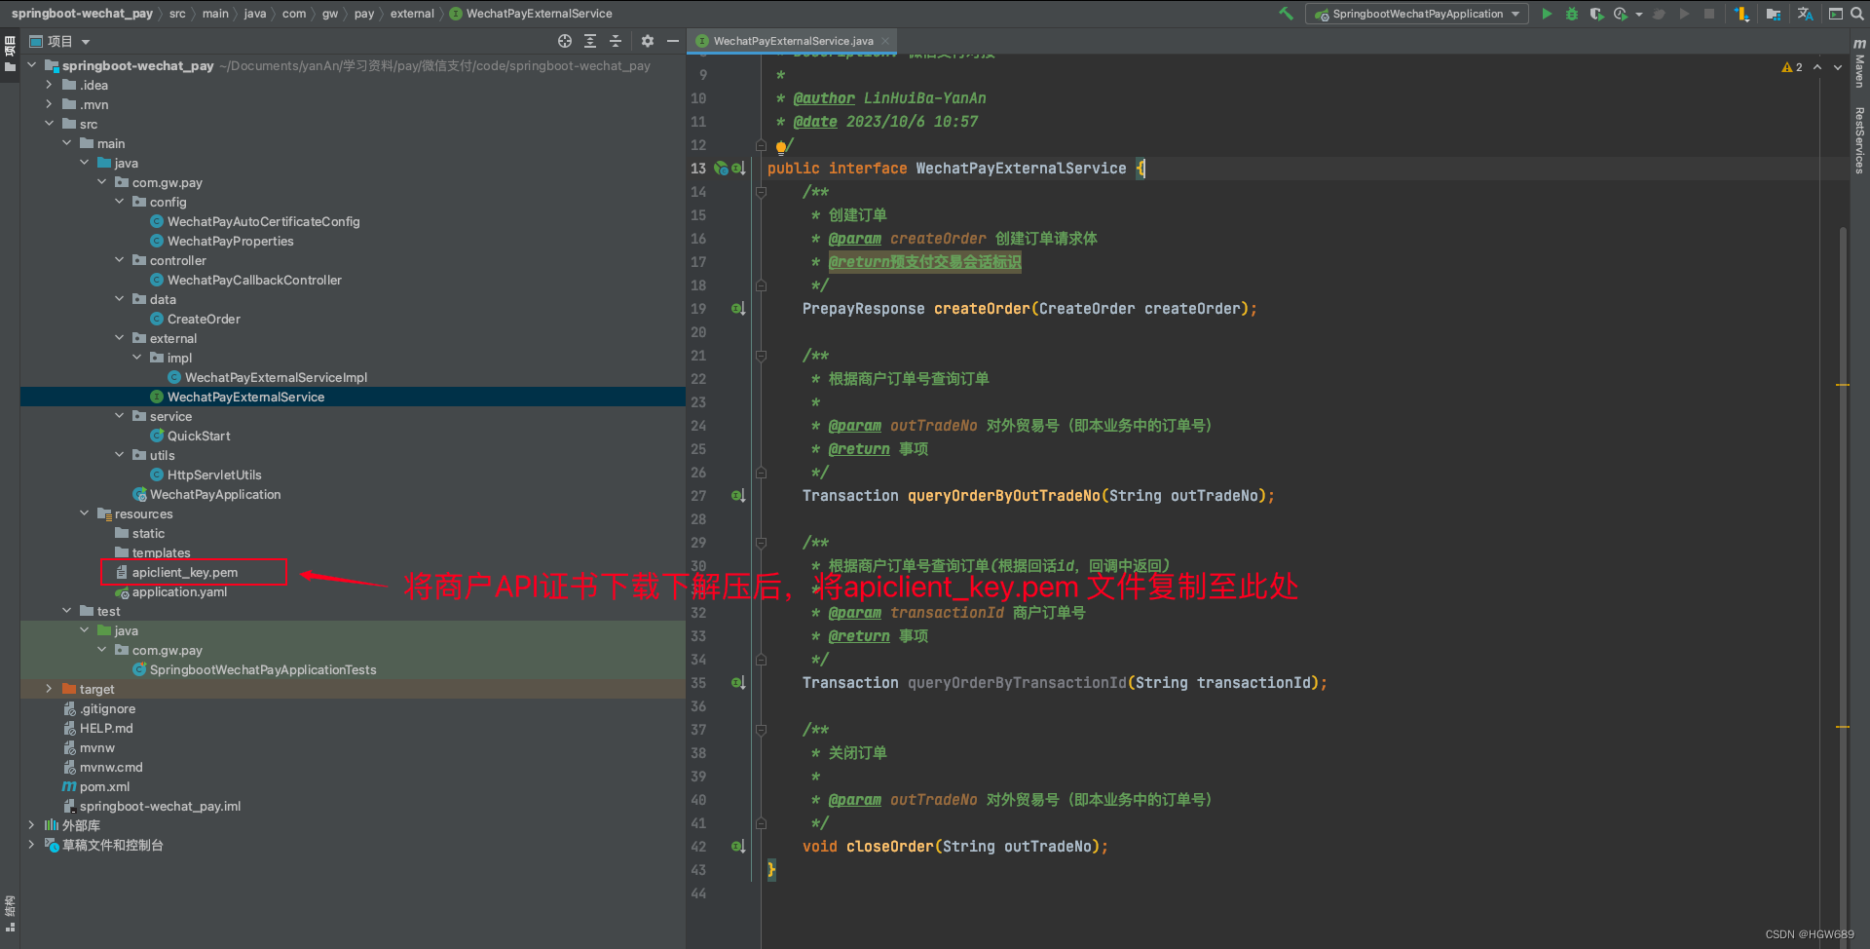Select WechatPayProperties class in the tree

click(x=230, y=241)
